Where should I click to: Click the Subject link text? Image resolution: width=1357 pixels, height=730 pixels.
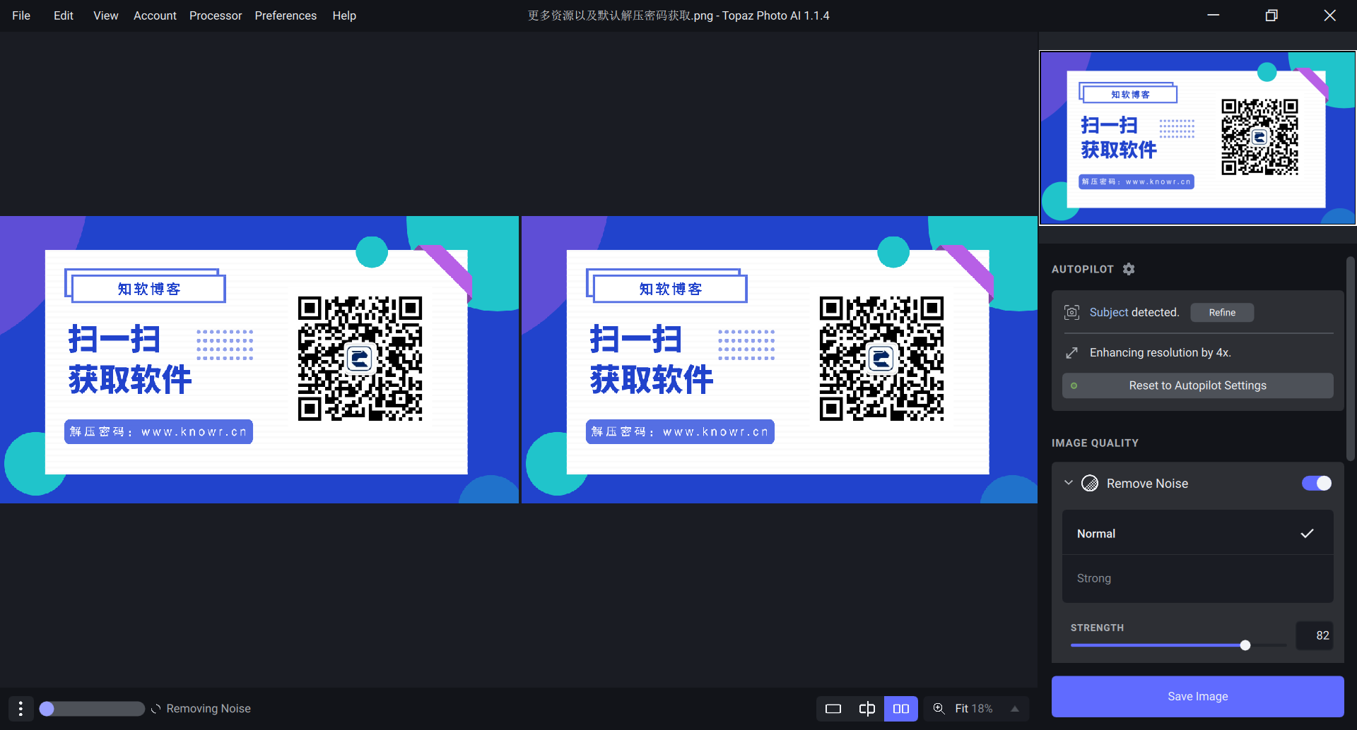[x=1109, y=312]
